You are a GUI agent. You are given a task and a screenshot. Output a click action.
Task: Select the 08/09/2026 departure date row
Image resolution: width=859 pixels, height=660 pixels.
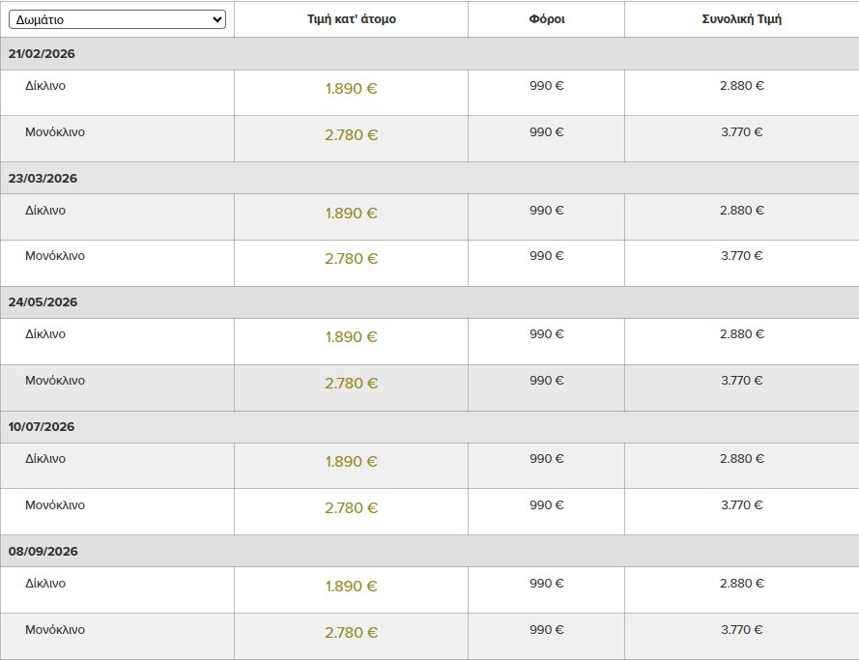click(42, 552)
